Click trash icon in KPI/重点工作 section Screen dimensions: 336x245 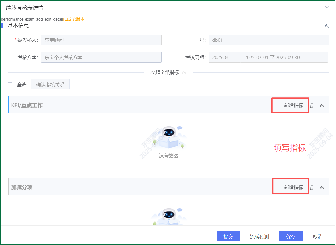pos(311,105)
